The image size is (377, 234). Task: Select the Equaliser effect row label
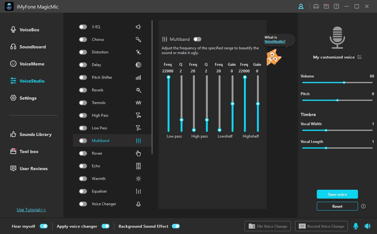coord(99,191)
